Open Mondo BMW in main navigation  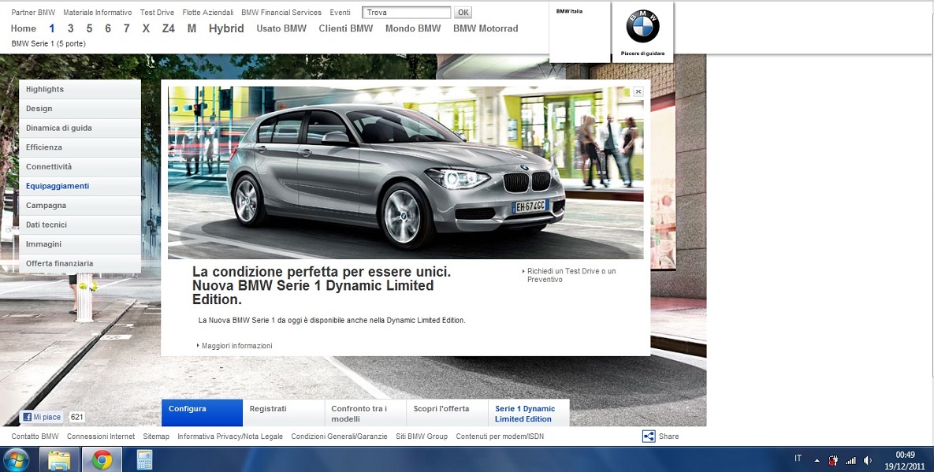tap(413, 28)
